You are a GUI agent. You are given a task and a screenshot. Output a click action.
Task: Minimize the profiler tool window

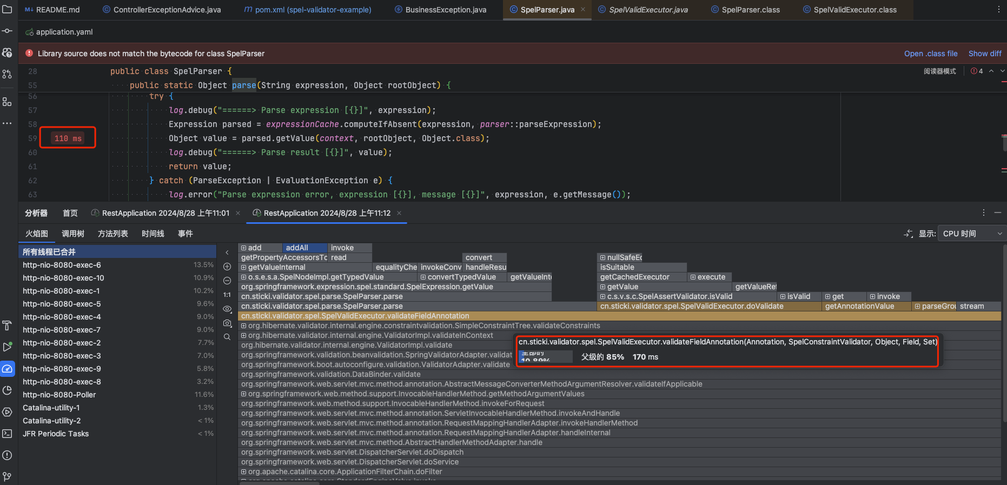coord(998,213)
